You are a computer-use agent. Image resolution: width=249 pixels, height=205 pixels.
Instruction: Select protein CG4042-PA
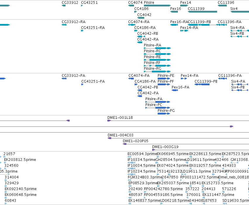(x=140, y=96)
